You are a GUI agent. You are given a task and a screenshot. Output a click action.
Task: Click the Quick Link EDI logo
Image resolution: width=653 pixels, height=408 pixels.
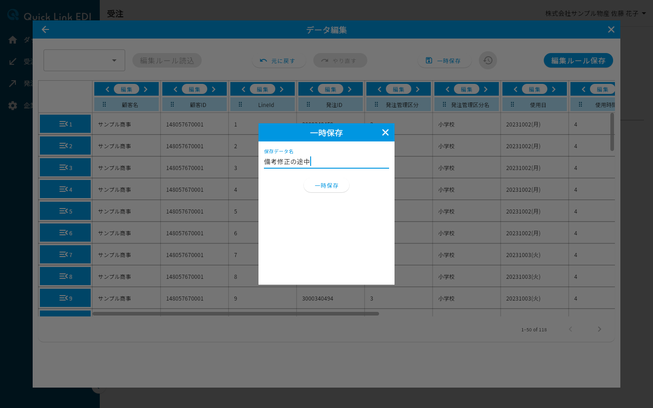pyautogui.click(x=50, y=16)
